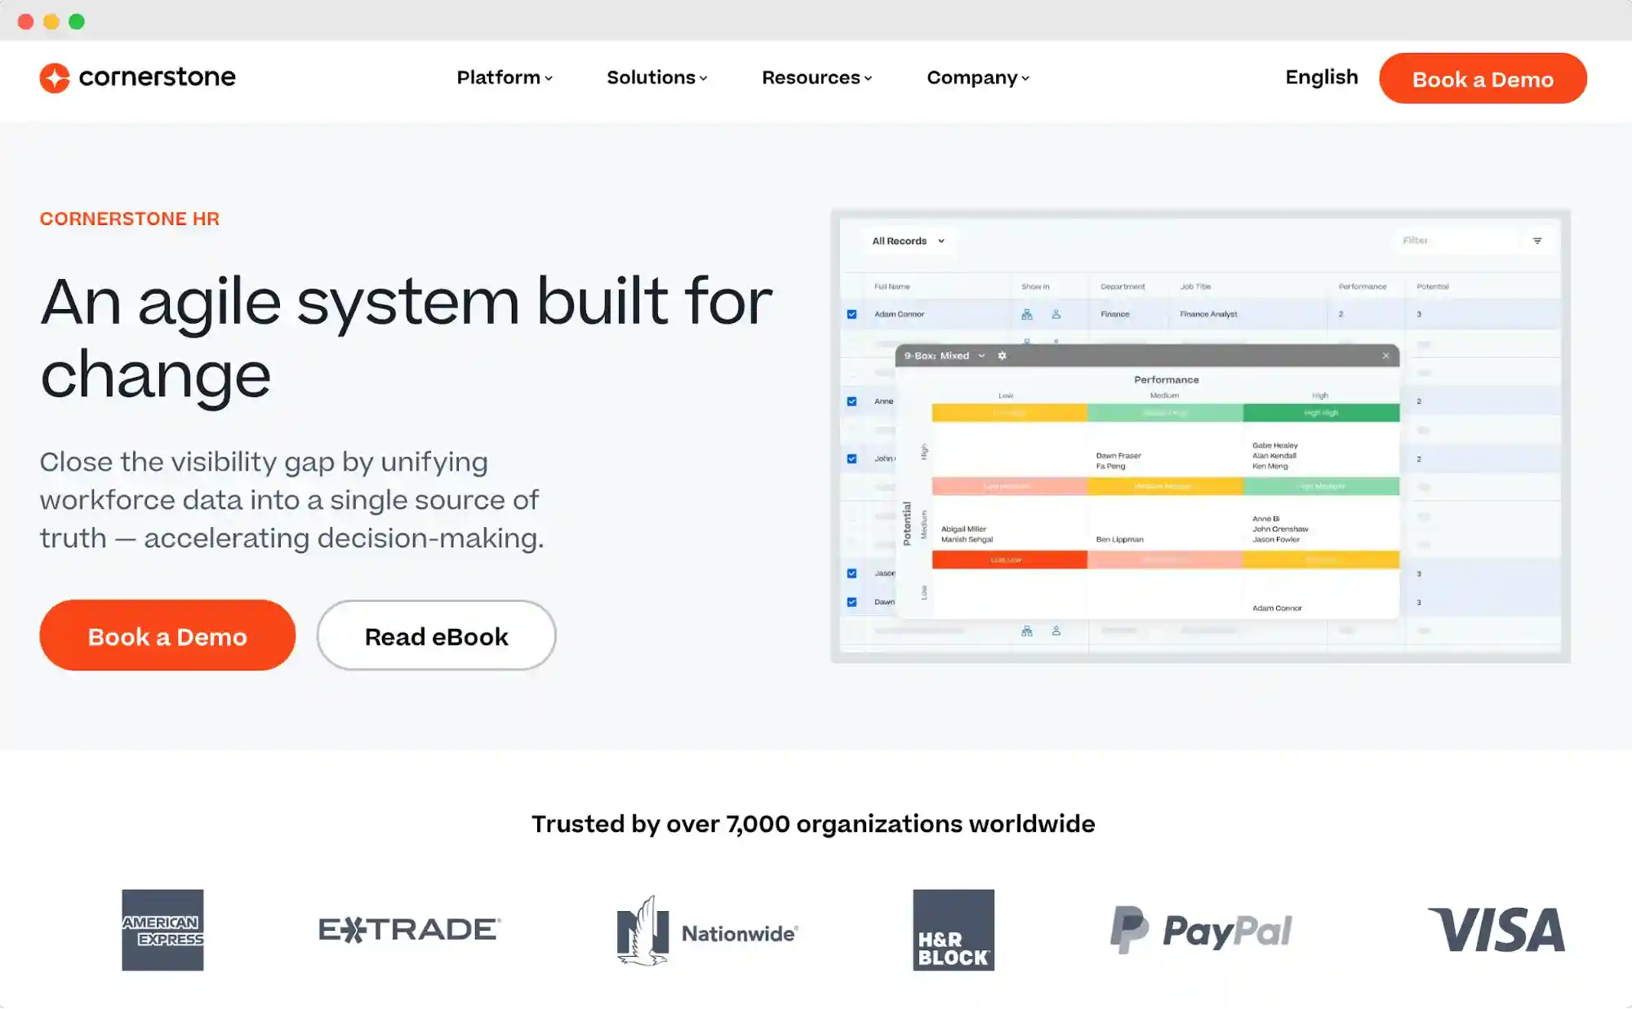Click Jason Fowler in the 9-Box
The width and height of the screenshot is (1632, 1009).
(x=1276, y=539)
